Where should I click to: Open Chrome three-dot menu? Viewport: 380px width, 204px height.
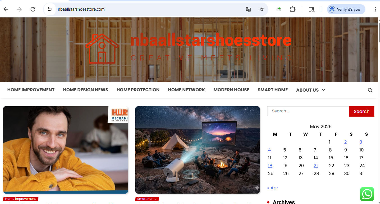pos(375,9)
